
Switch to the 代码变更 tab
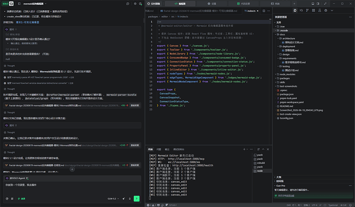point(243,4)
